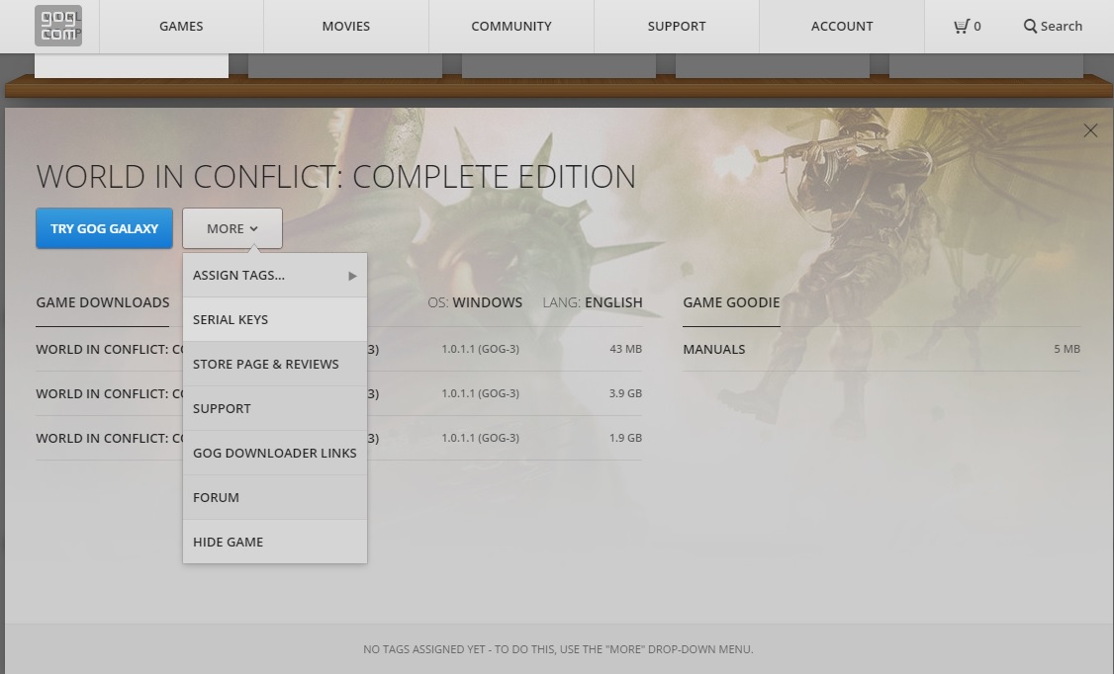Open STORE PAGE & REVIEWS entry
Screen dimensions: 1114x674
275,364
